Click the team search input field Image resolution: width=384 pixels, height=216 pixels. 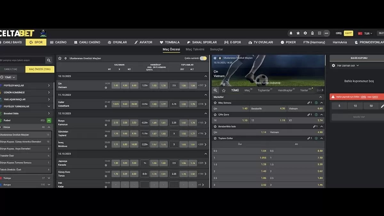[22, 60]
